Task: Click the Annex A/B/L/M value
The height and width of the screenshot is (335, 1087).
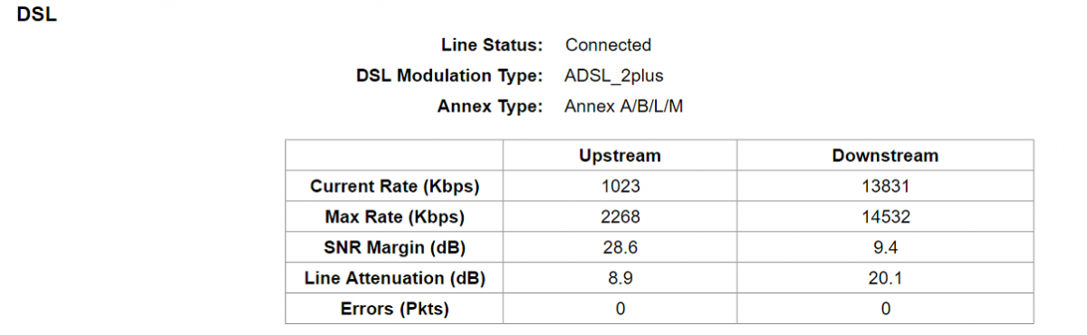Action: click(x=623, y=107)
